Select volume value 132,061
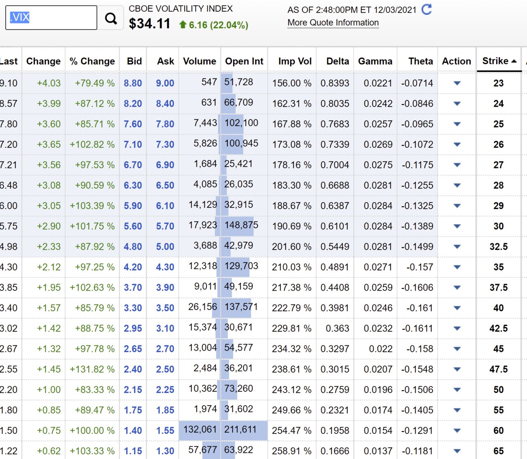This screenshot has height=459, width=527. 200,429
